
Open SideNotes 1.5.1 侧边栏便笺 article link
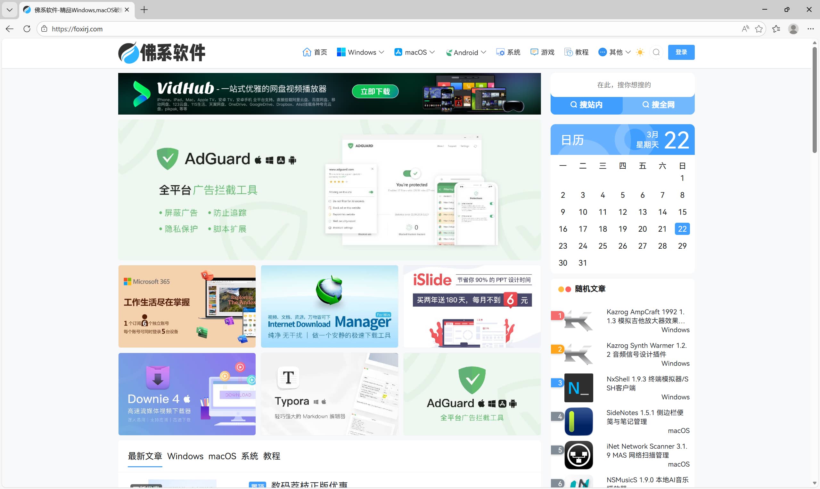645,417
